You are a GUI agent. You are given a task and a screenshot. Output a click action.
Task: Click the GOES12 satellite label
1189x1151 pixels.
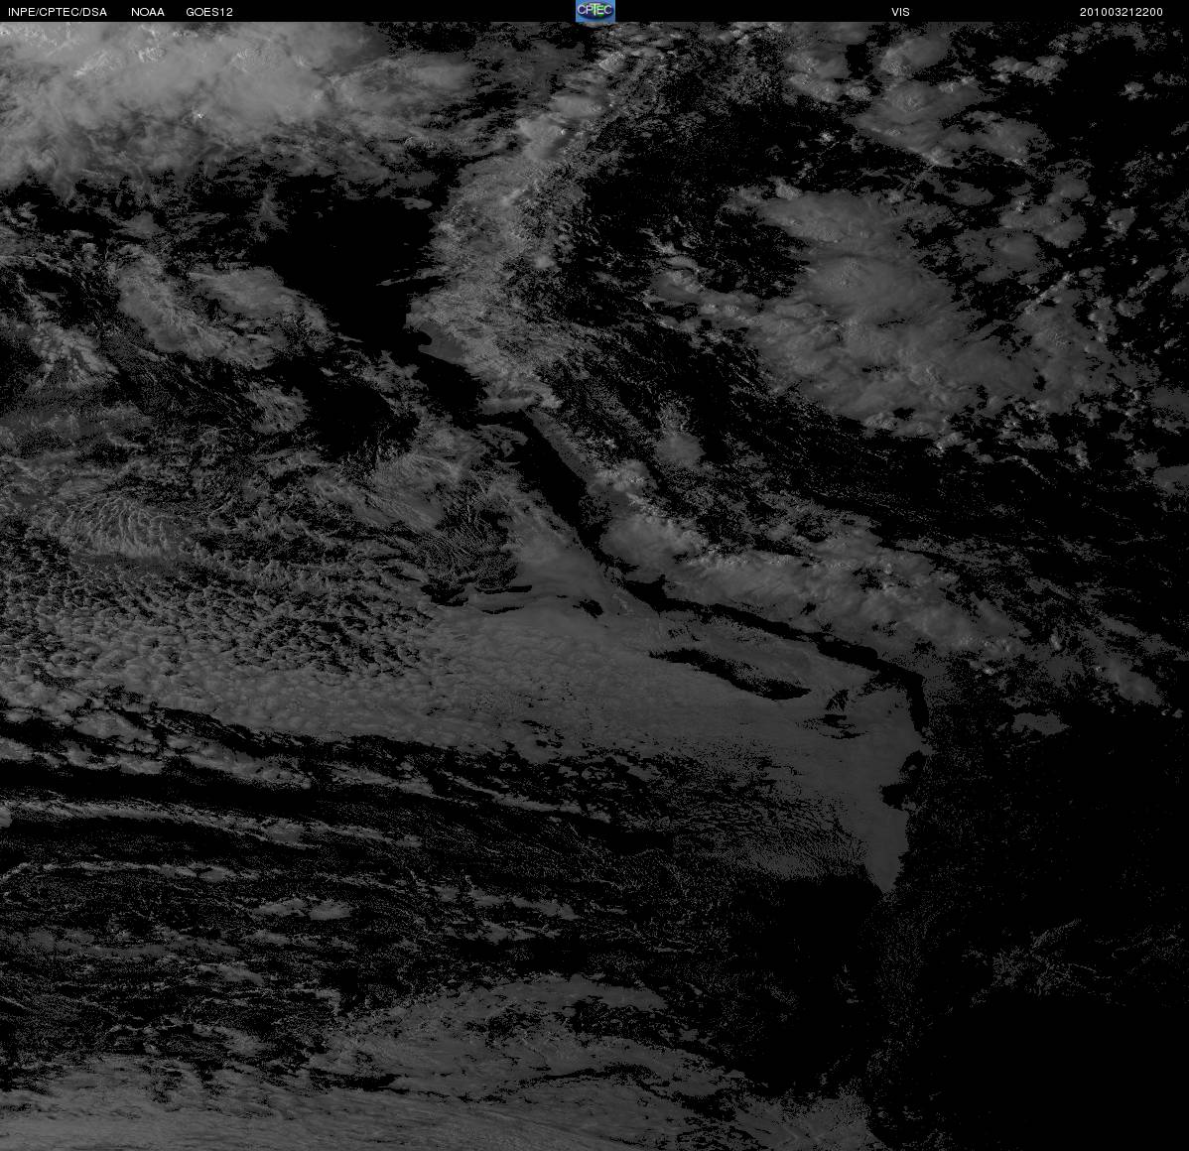(209, 12)
